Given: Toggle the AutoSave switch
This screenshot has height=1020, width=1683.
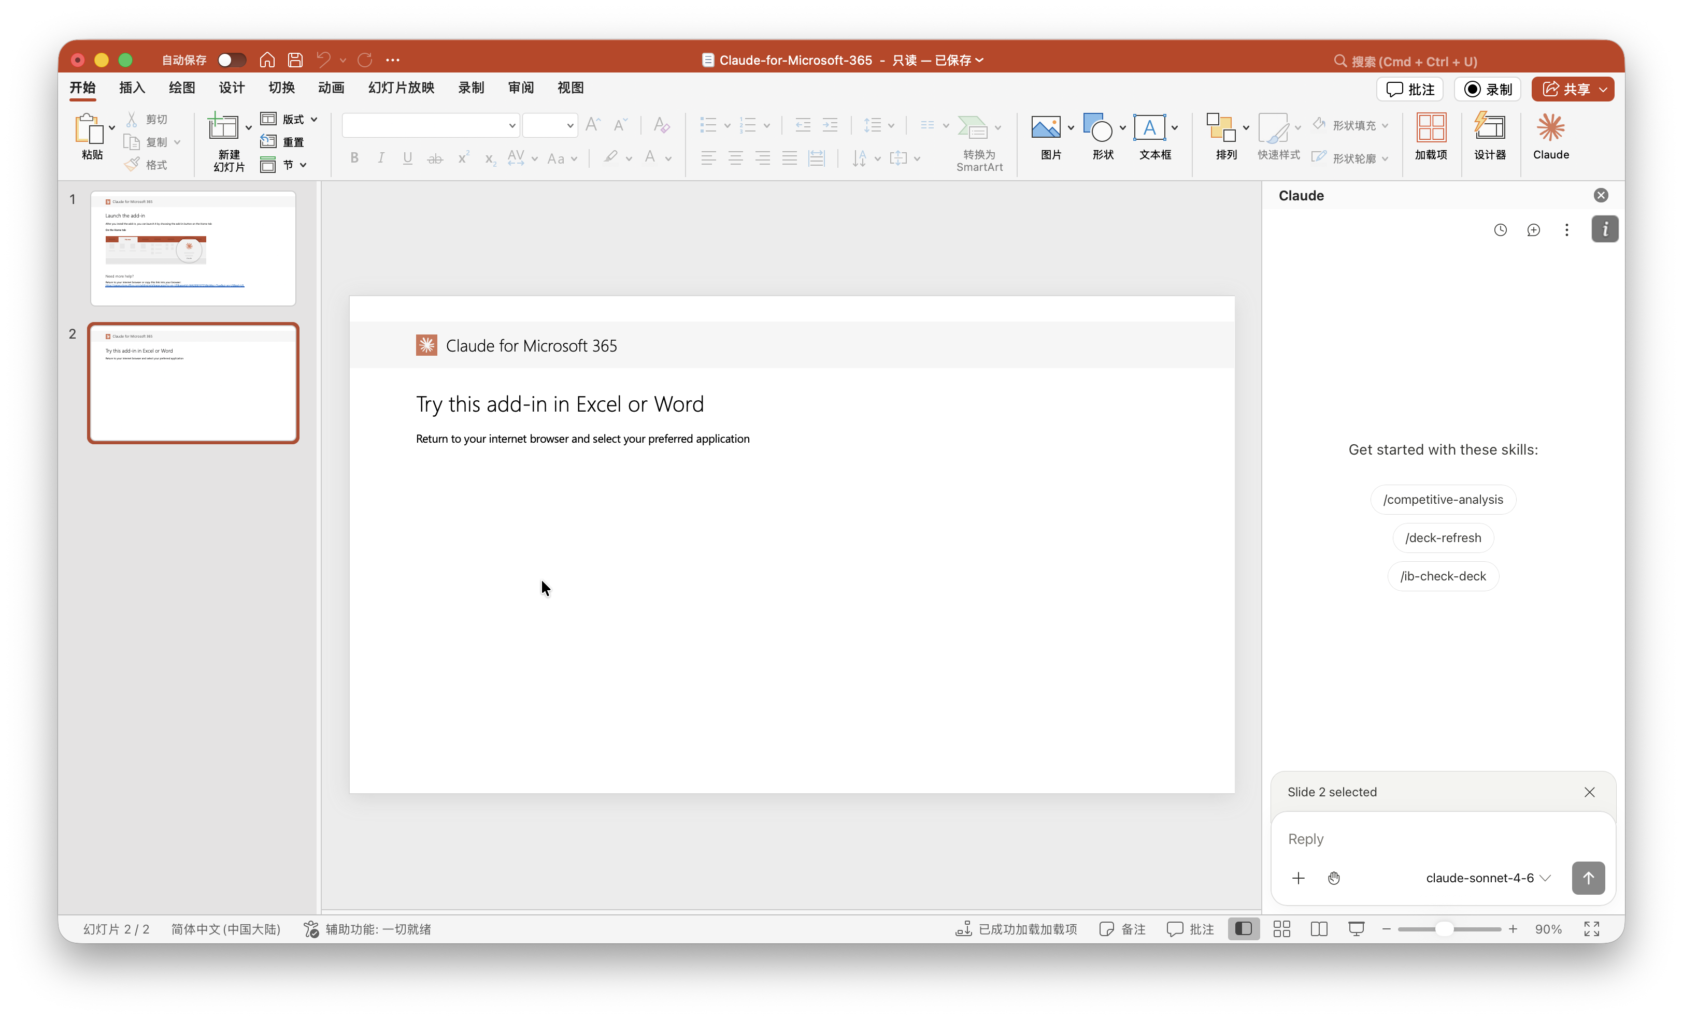Looking at the screenshot, I should click(232, 60).
